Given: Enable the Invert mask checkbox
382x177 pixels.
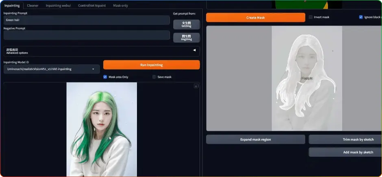Looking at the screenshot, I should tap(311, 17).
